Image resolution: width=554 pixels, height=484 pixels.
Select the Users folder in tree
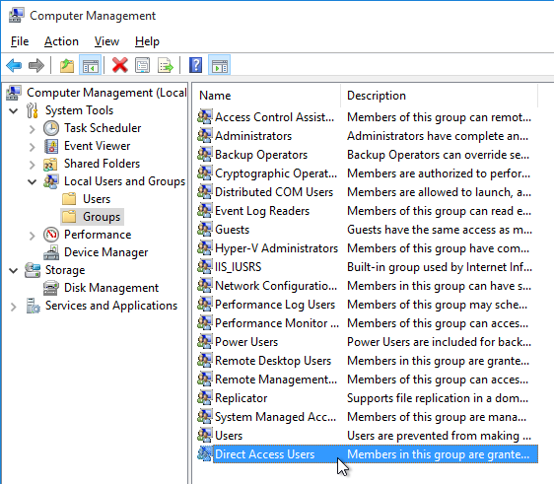pos(96,199)
